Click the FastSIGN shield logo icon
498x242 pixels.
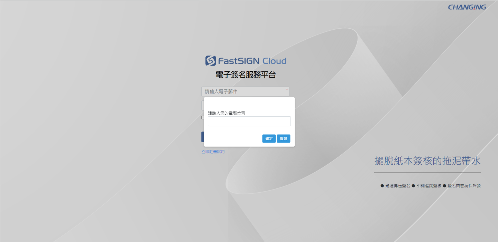click(211, 61)
